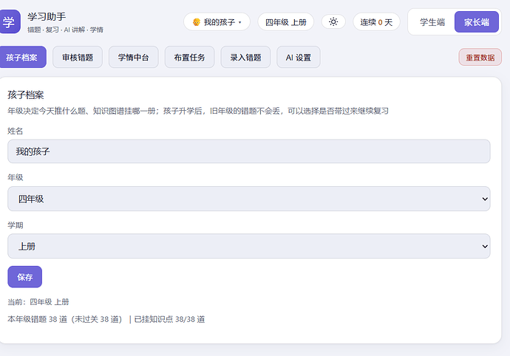This screenshot has width=510, height=356.
Task: Switch to the 录入错题 tab
Action: tap(245, 57)
